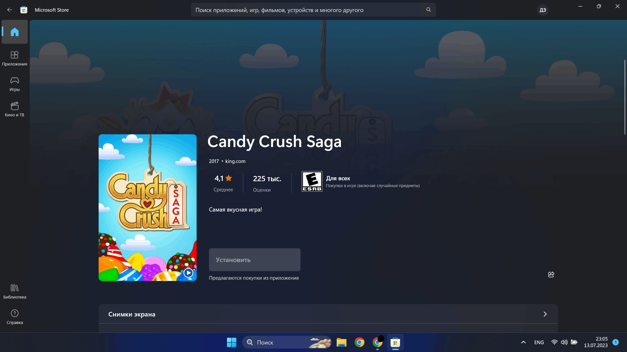This screenshot has height=352, width=627.
Task: Click the 225 тыс. ratings count
Action: coord(267,179)
